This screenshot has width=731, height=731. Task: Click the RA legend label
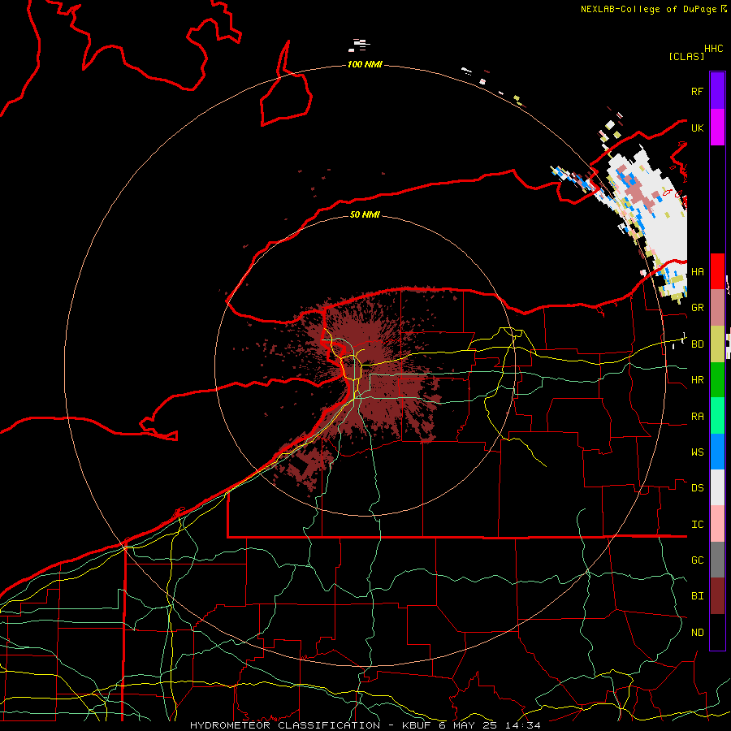click(x=697, y=417)
